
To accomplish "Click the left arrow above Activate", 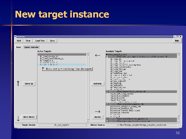I will point(98,55).
